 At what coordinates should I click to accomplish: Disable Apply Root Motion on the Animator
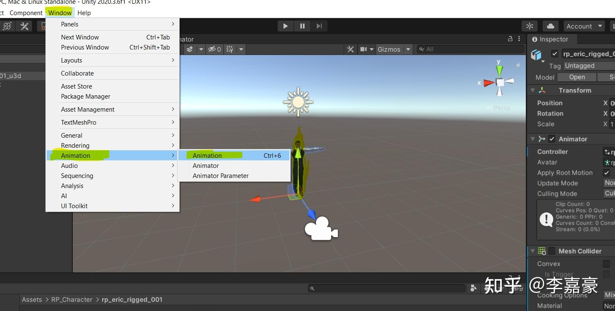pyautogui.click(x=607, y=172)
